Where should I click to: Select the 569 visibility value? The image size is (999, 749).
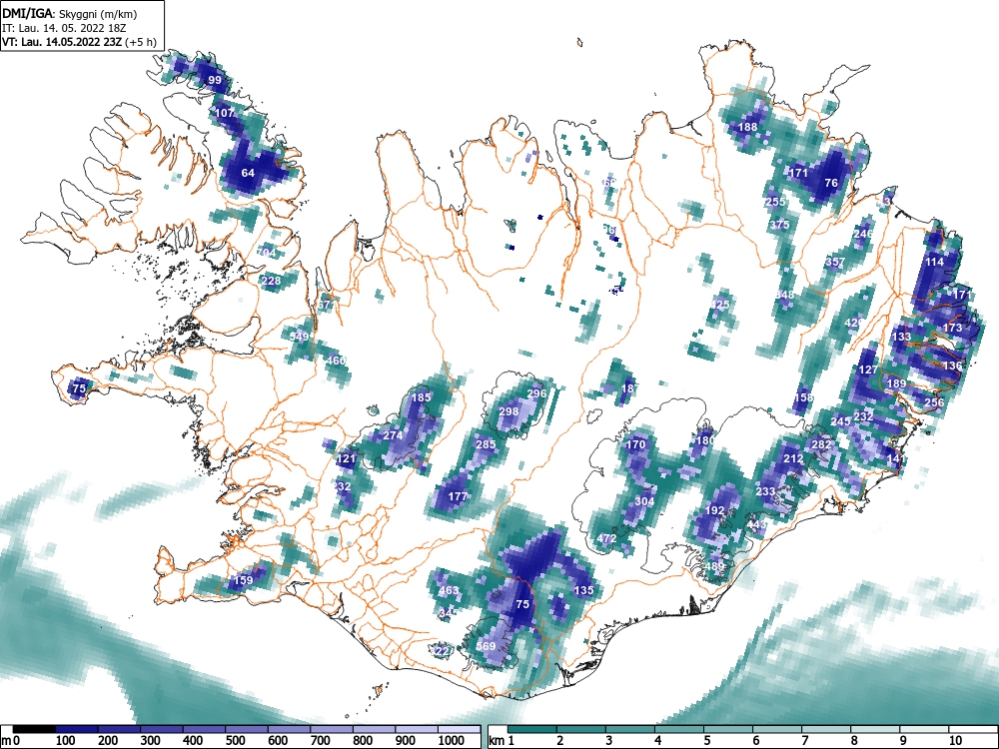487,646
